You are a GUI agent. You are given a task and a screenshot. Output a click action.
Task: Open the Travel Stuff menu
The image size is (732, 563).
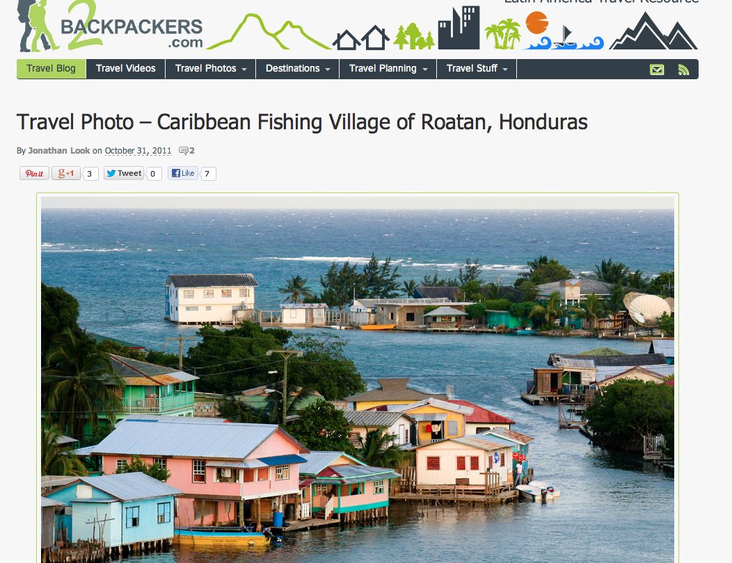[477, 69]
